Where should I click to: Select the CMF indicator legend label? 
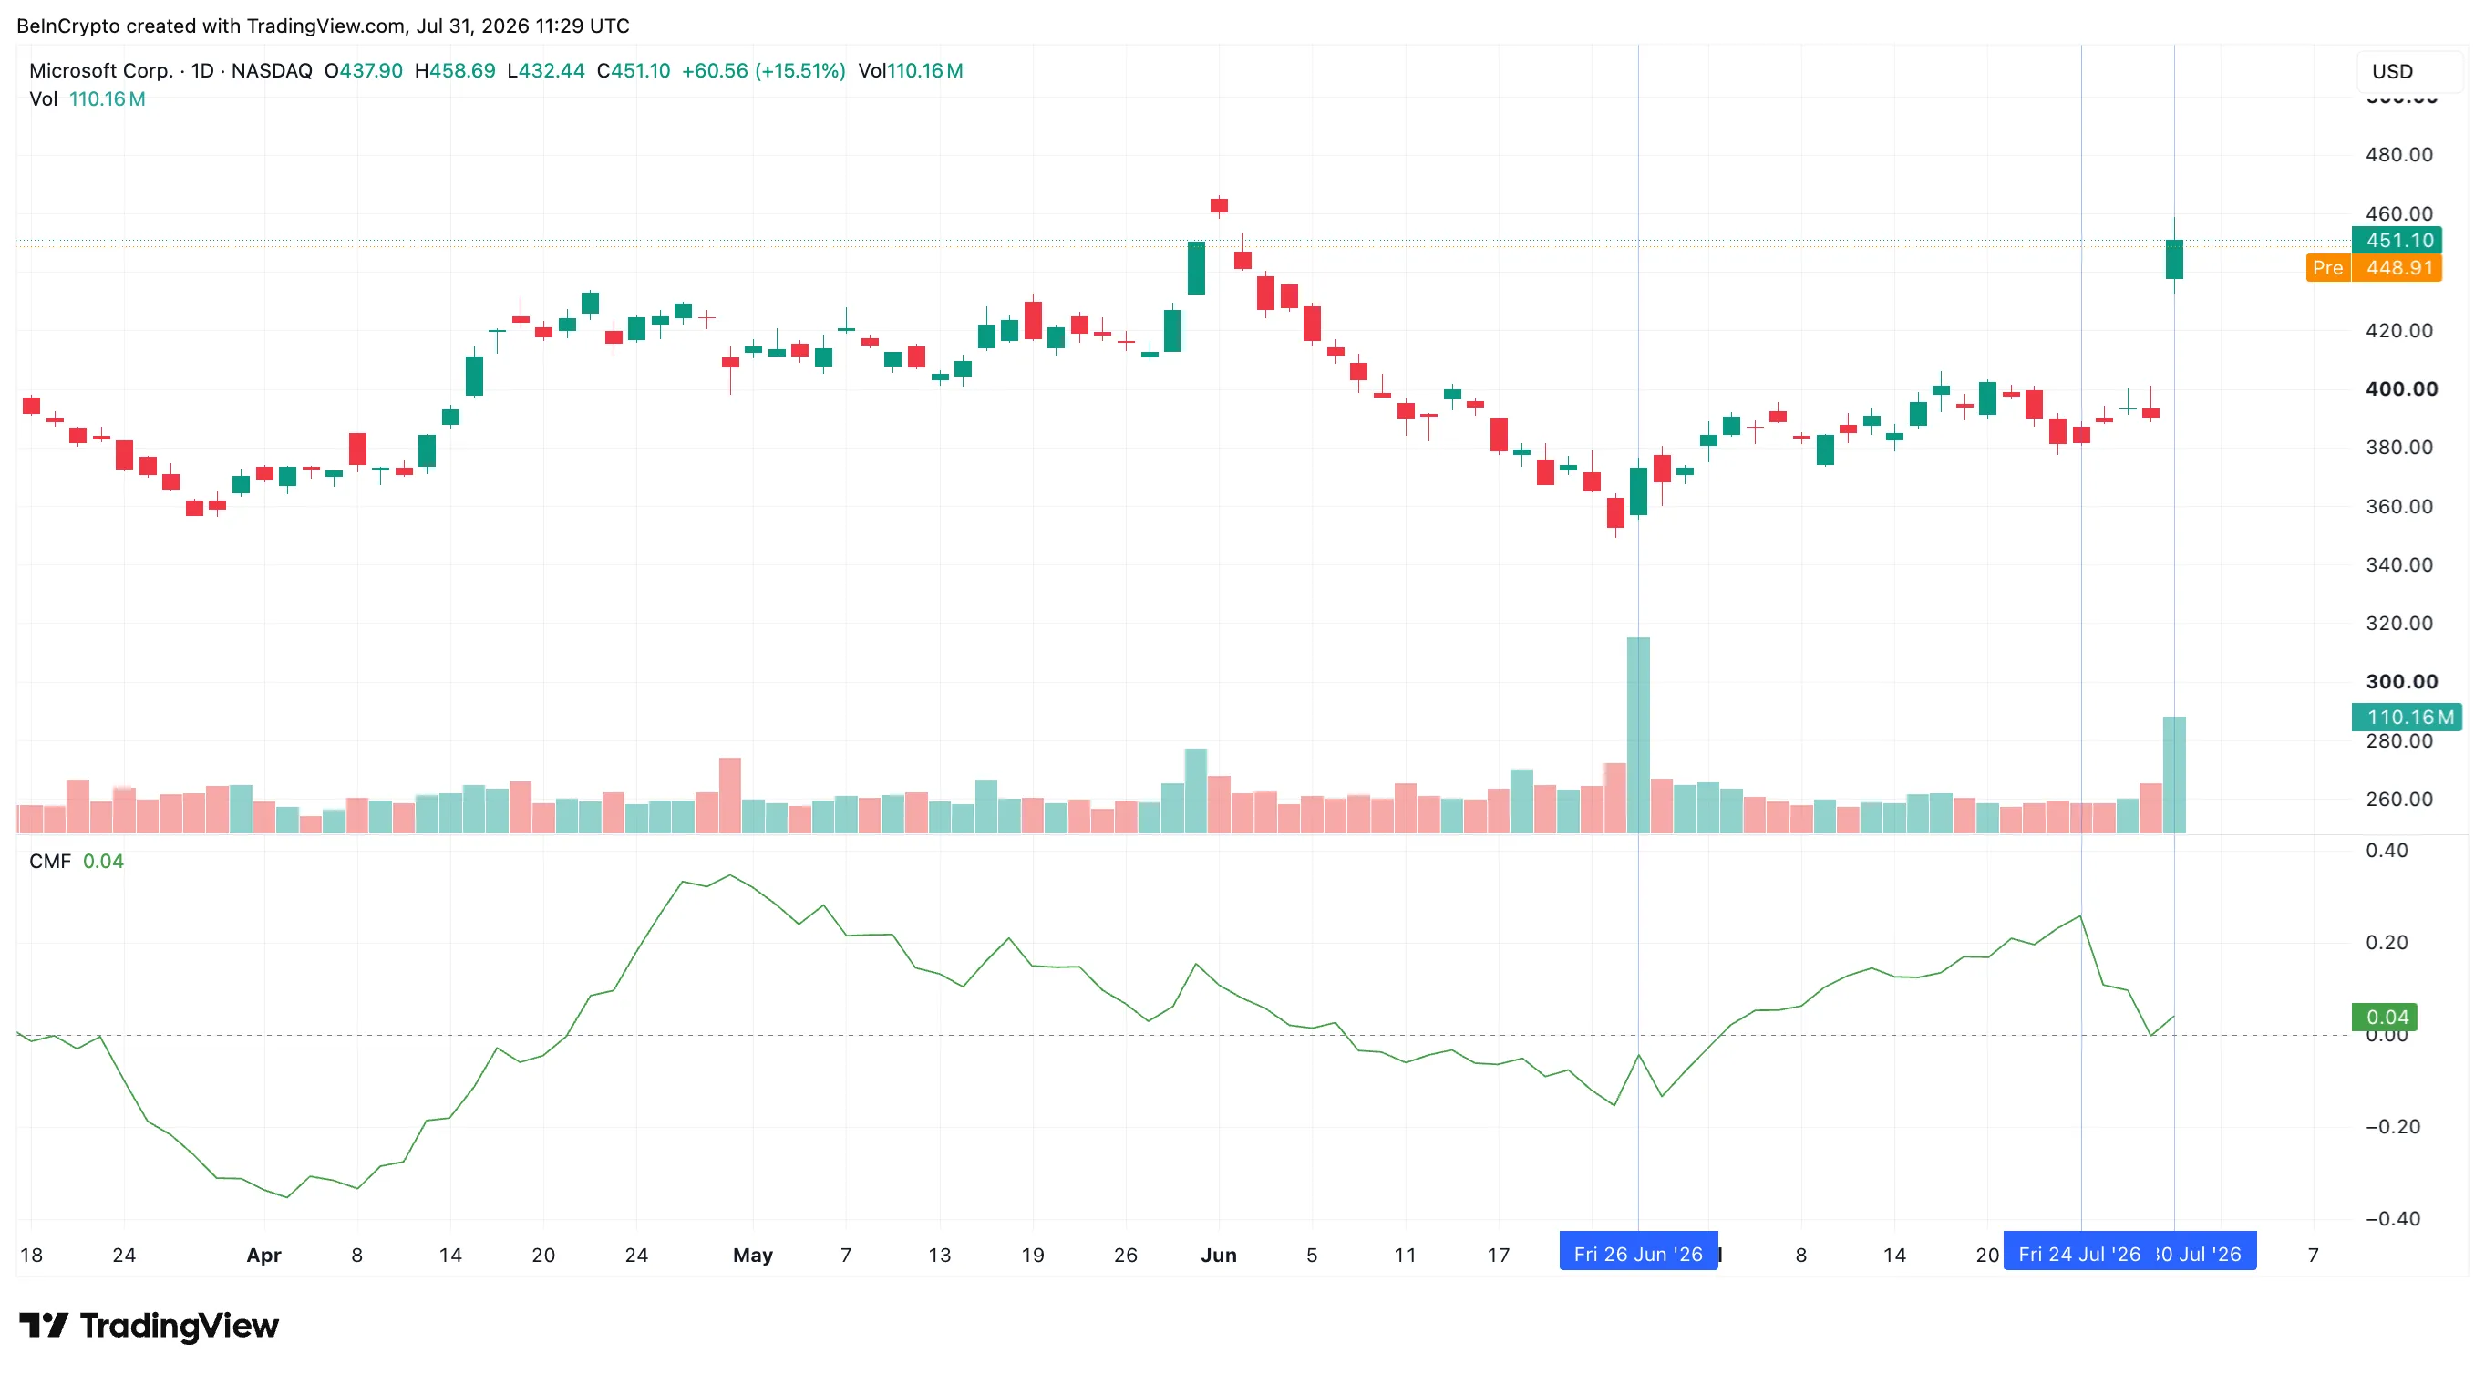point(50,861)
